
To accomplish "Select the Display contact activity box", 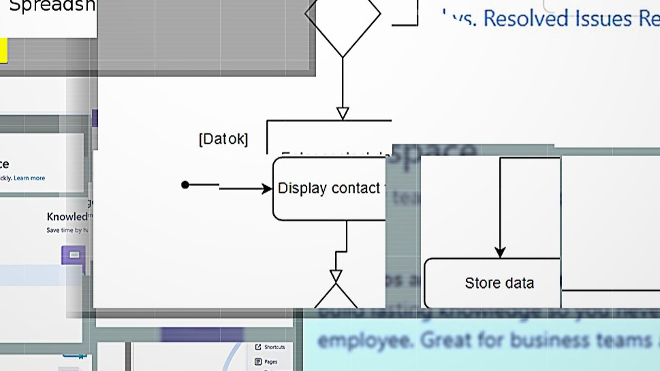I will pyautogui.click(x=330, y=189).
